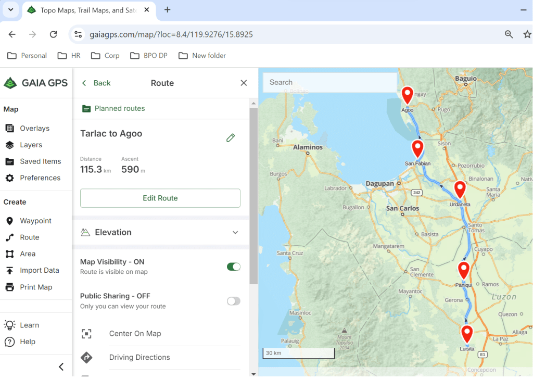Click the pencil icon to rename route
533x379 pixels.
click(231, 137)
